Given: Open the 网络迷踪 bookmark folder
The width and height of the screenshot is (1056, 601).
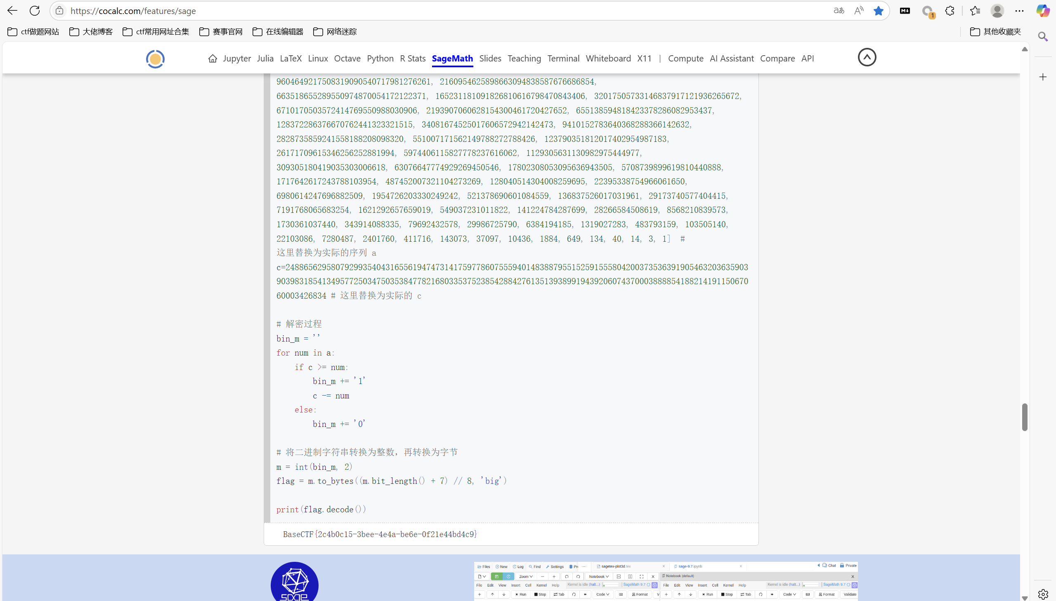Looking at the screenshot, I should pyautogui.click(x=335, y=32).
